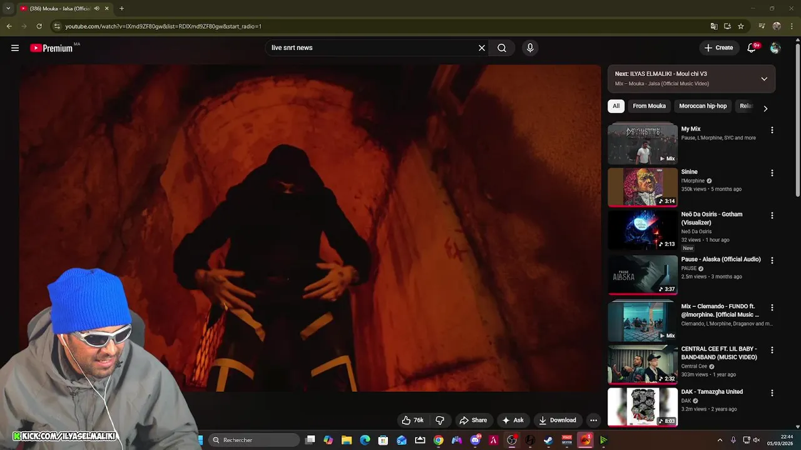Mute the tab via the speaker icon

[96, 8]
